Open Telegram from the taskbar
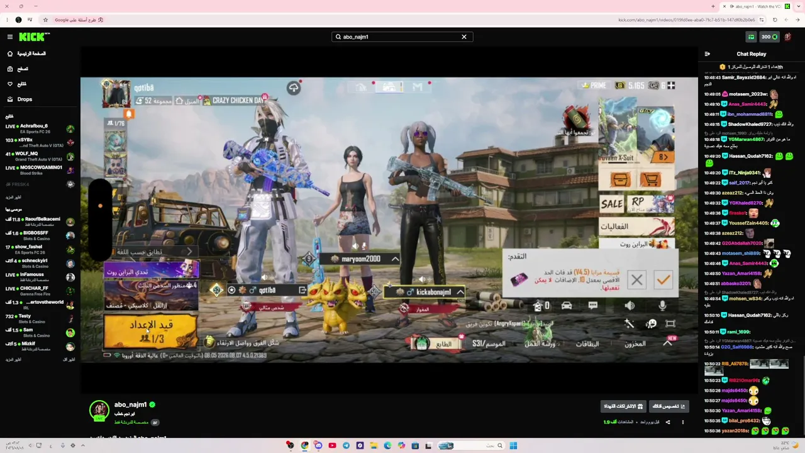Screen dimensions: 805x453 click(x=346, y=445)
